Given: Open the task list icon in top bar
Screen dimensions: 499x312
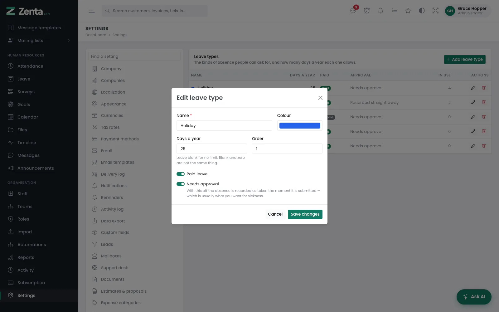Looking at the screenshot, I should click(x=394, y=11).
